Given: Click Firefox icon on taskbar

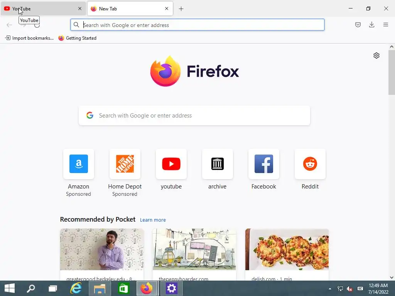Looking at the screenshot, I should click(147, 288).
